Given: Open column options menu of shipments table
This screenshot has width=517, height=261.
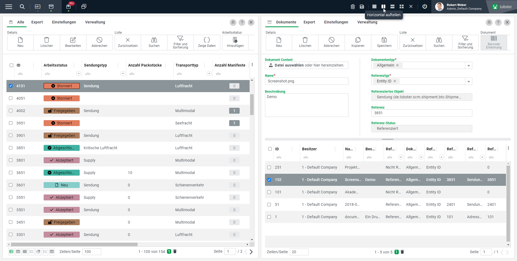Looking at the screenshot, I should point(252,65).
